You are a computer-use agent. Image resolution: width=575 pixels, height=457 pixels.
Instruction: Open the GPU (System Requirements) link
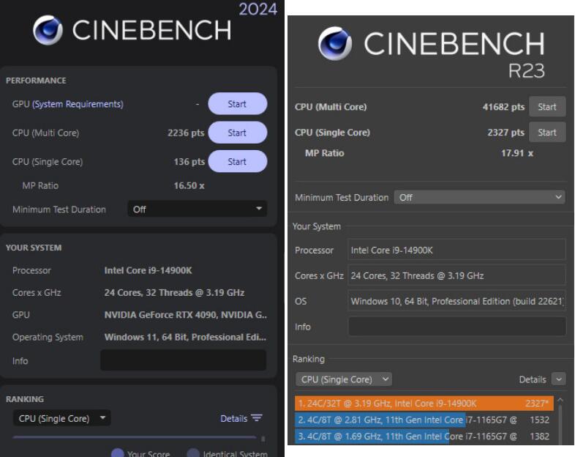(78, 105)
